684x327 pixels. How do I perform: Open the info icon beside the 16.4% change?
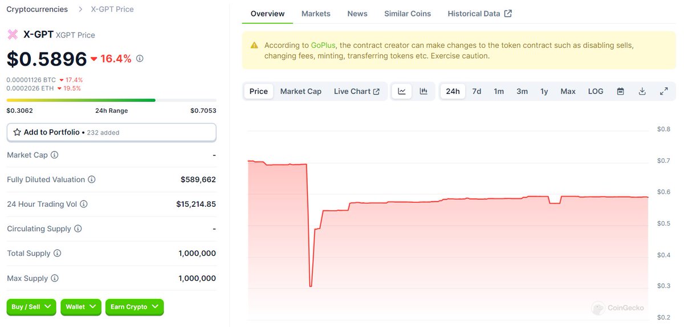tap(140, 58)
